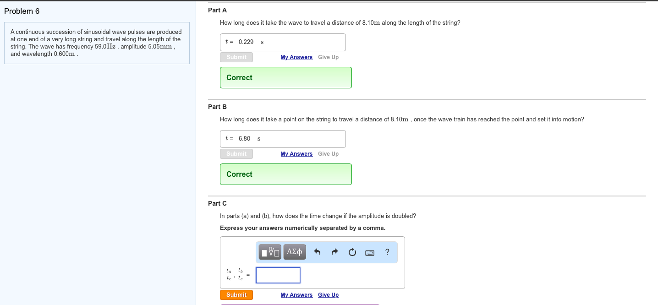Click Give Up for Part C
This screenshot has width=658, height=305.
pos(328,295)
